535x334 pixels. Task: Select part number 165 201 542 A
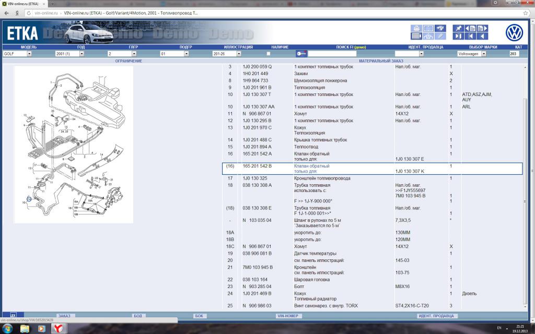coord(257,154)
